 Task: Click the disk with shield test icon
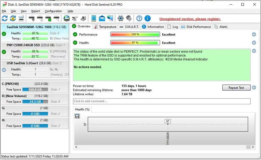point(32,18)
